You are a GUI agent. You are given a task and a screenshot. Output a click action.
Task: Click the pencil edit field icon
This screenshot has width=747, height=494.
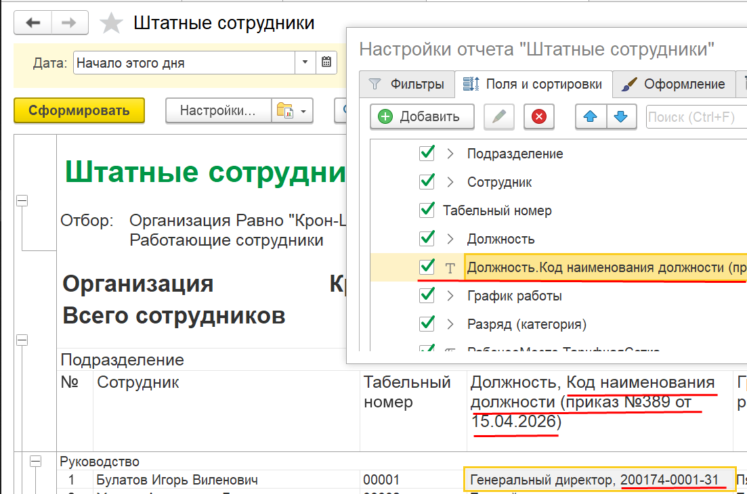pyautogui.click(x=499, y=116)
